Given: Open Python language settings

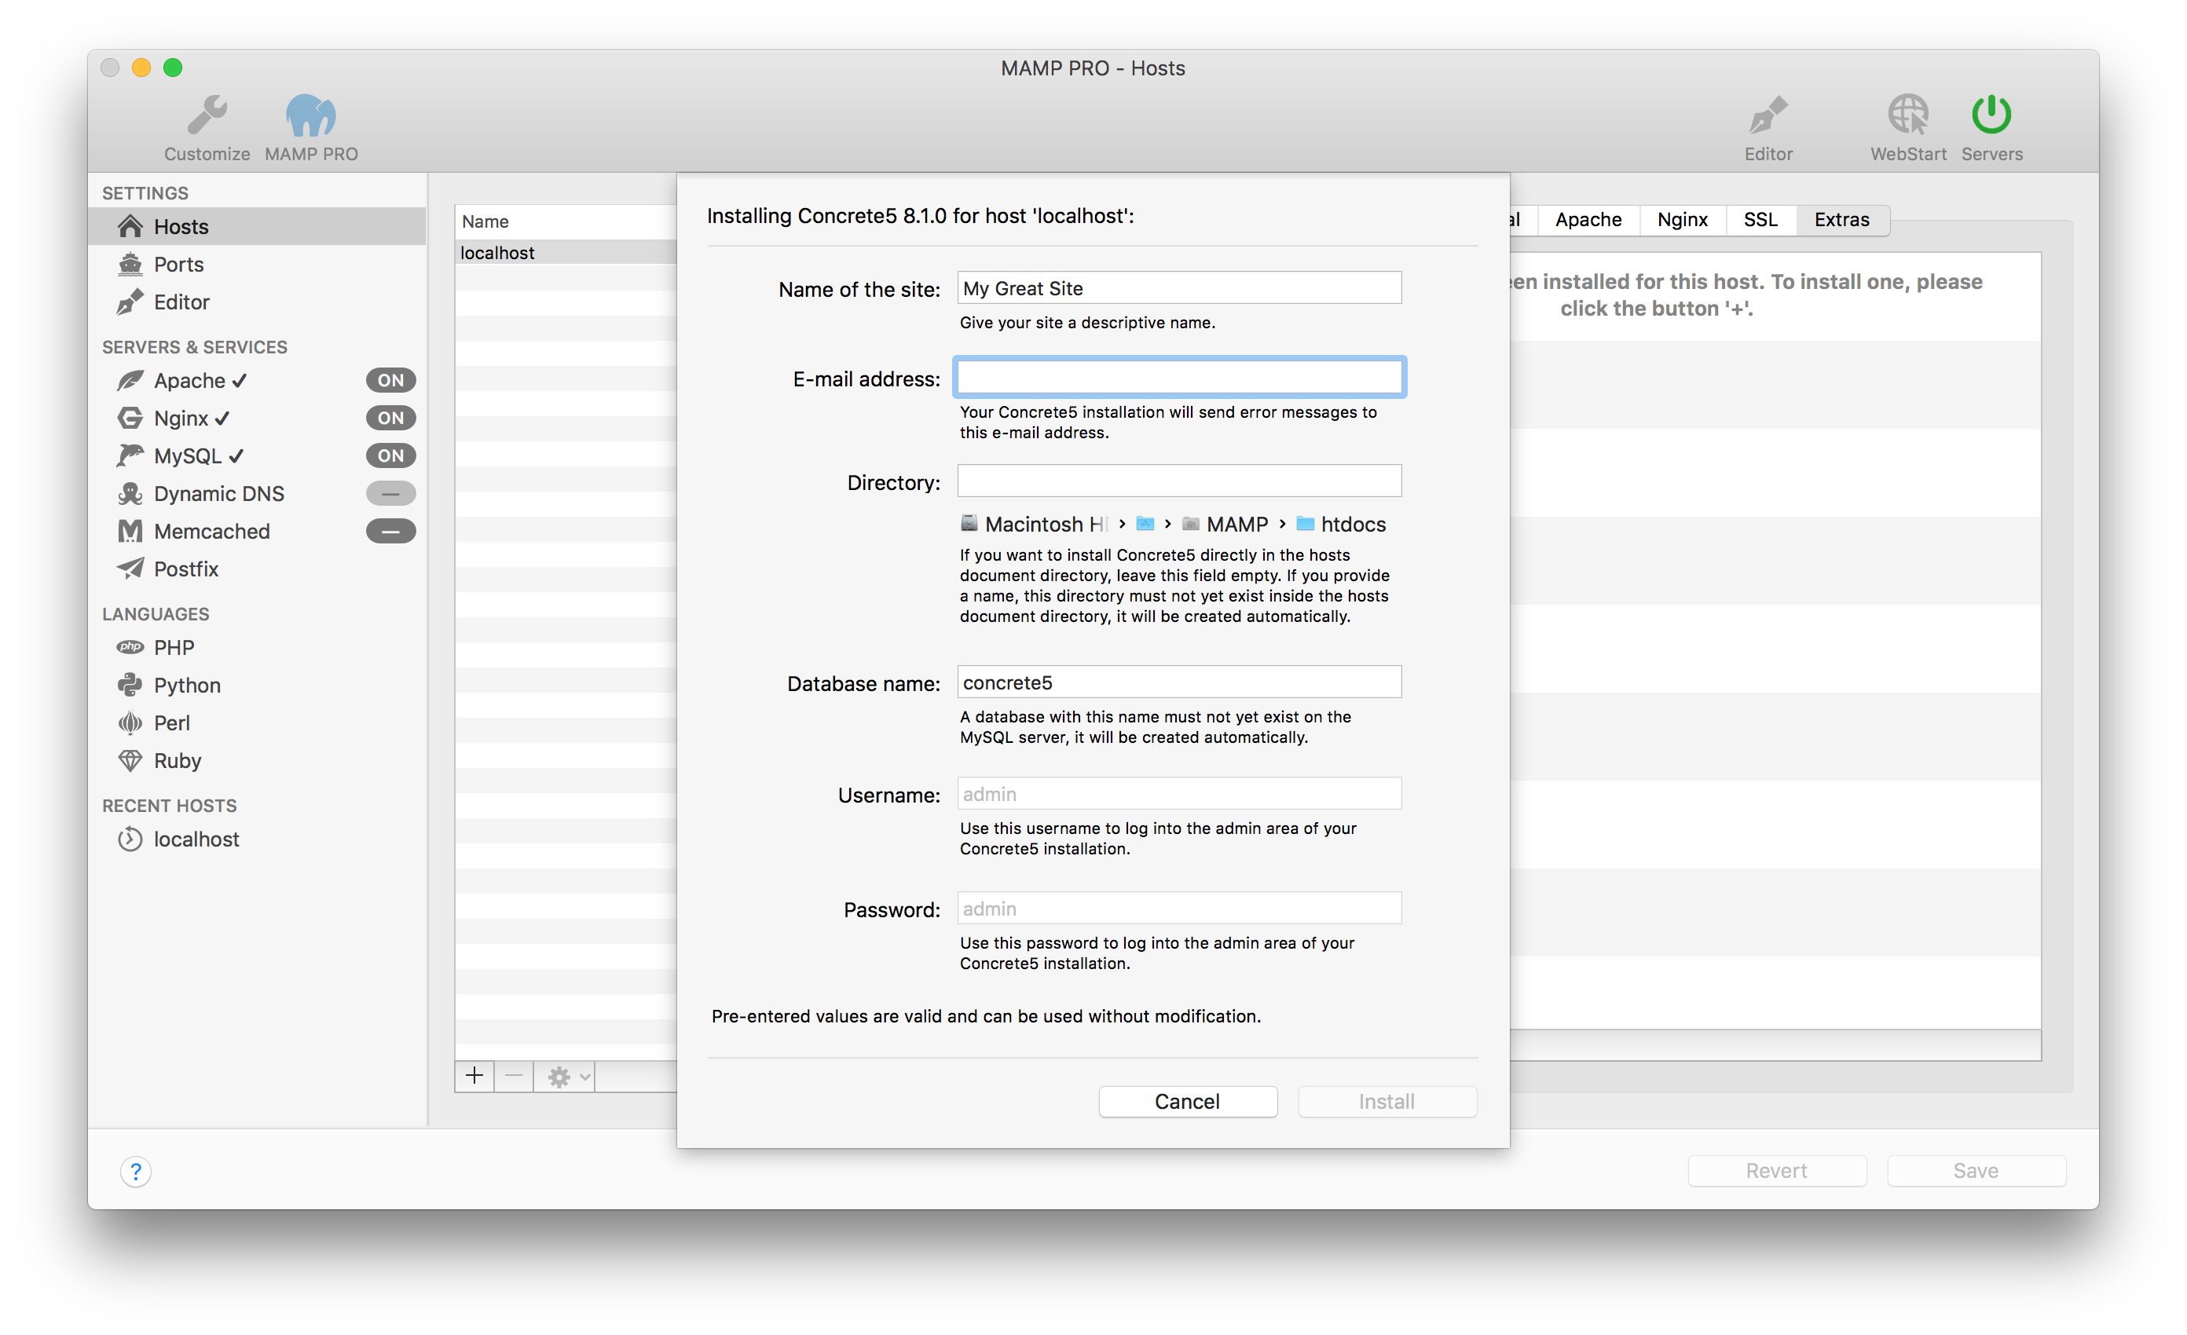Looking at the screenshot, I should [169, 686].
